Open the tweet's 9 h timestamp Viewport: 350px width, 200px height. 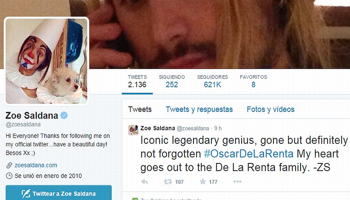(x=218, y=128)
